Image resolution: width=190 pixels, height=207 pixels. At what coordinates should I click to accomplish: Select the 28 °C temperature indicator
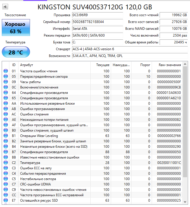(16, 52)
